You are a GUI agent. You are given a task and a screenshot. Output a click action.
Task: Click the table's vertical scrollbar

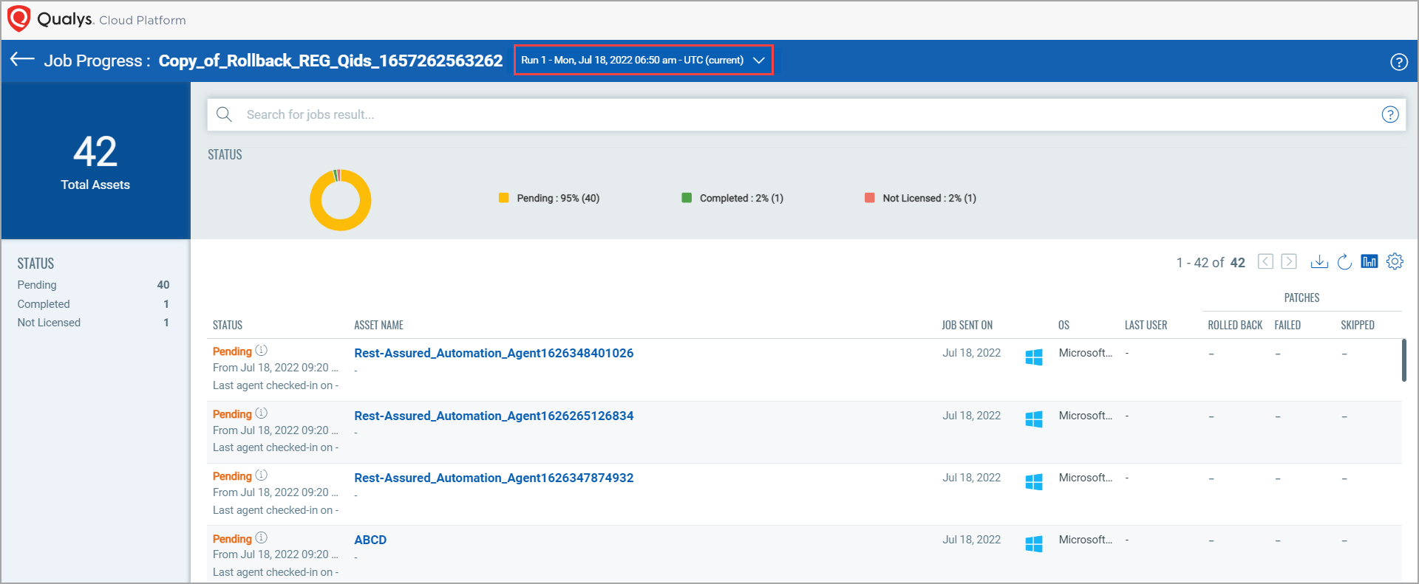tap(1403, 360)
